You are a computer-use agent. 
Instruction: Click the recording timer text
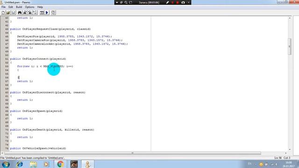[149, 2]
